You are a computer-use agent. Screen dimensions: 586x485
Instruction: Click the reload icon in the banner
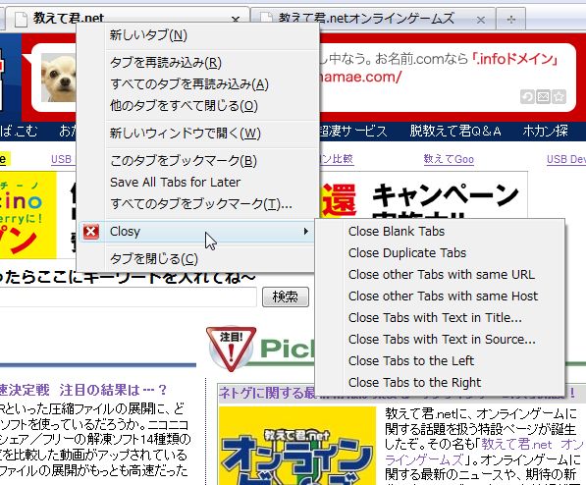[527, 97]
